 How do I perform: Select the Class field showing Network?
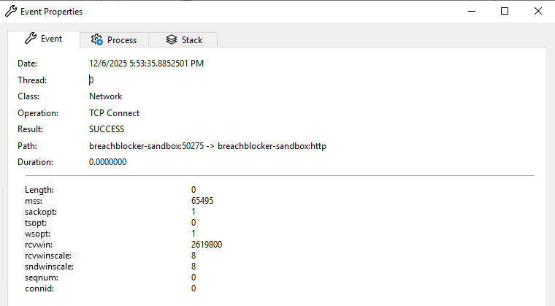pos(106,96)
